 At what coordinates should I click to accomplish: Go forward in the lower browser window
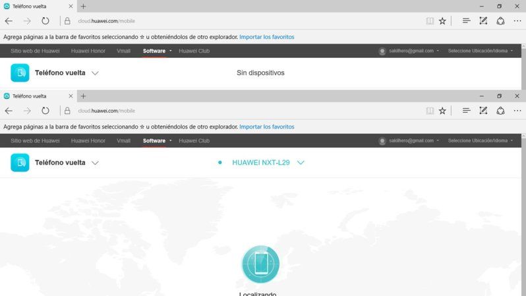(x=27, y=111)
